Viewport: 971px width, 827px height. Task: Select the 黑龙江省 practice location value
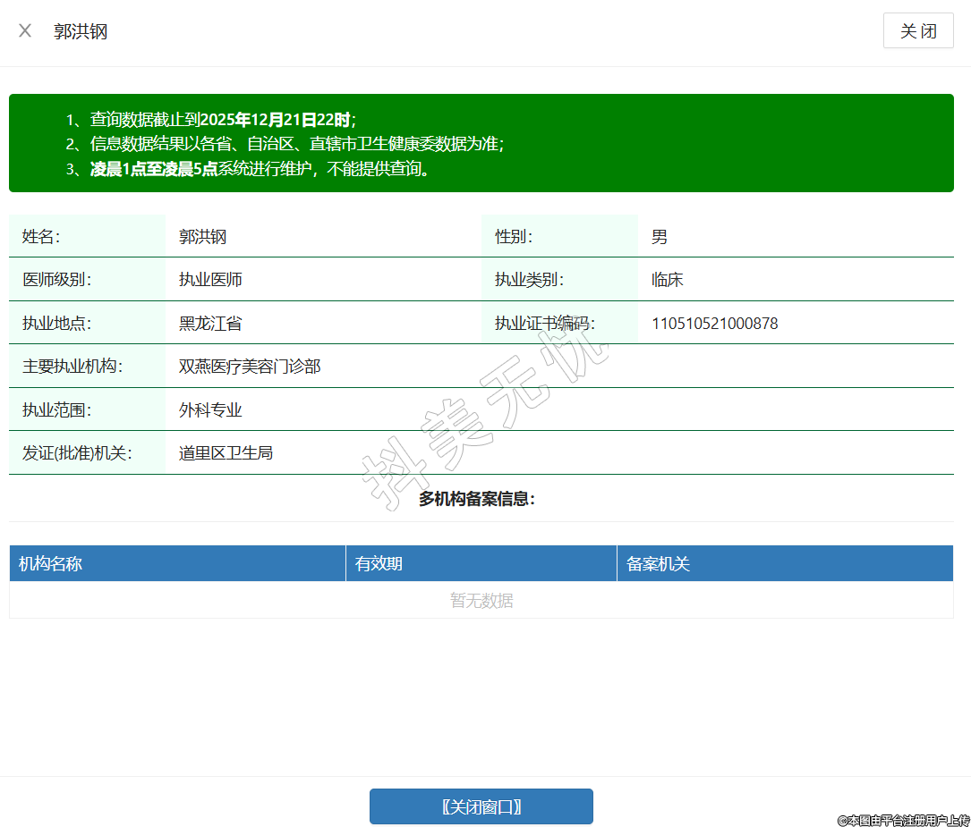(210, 324)
